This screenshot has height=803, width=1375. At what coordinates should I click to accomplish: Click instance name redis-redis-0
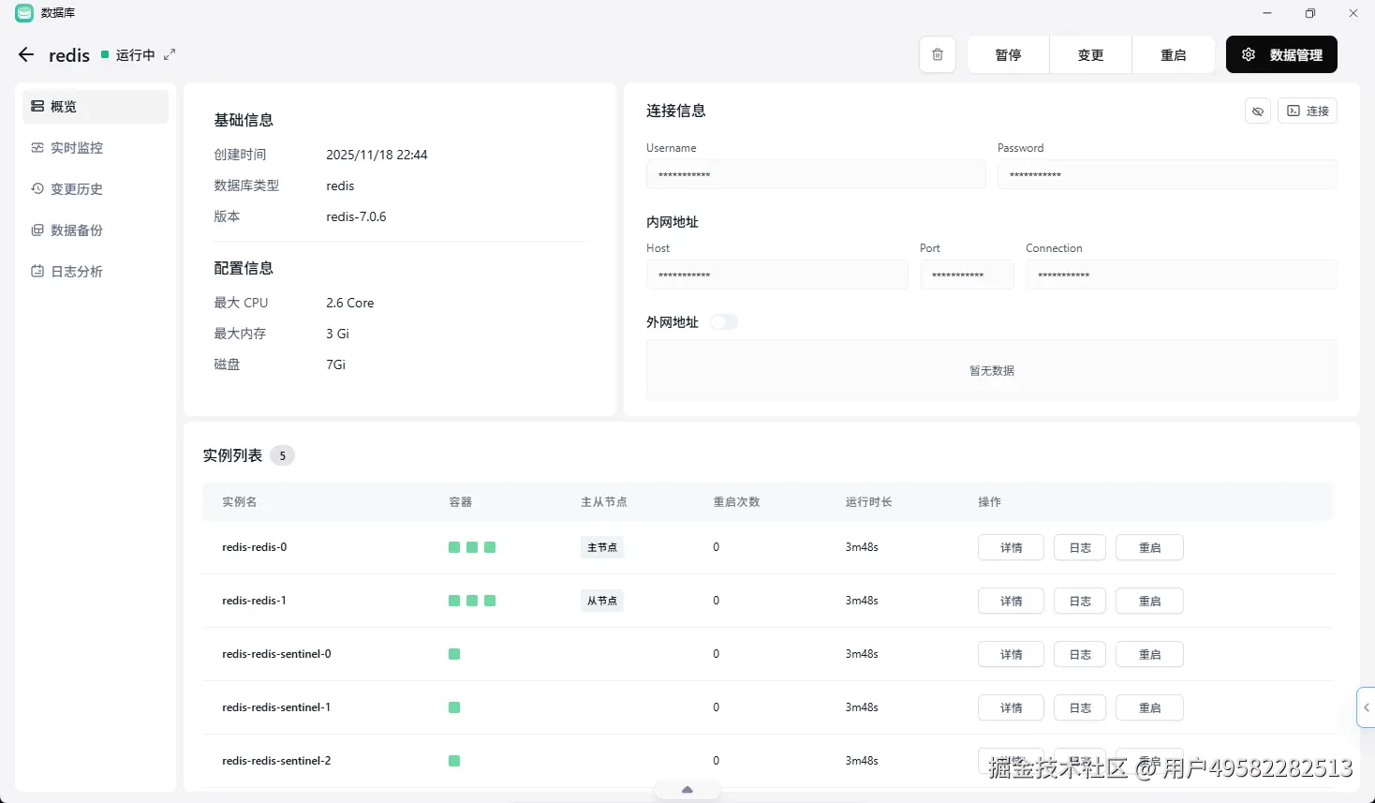254,547
